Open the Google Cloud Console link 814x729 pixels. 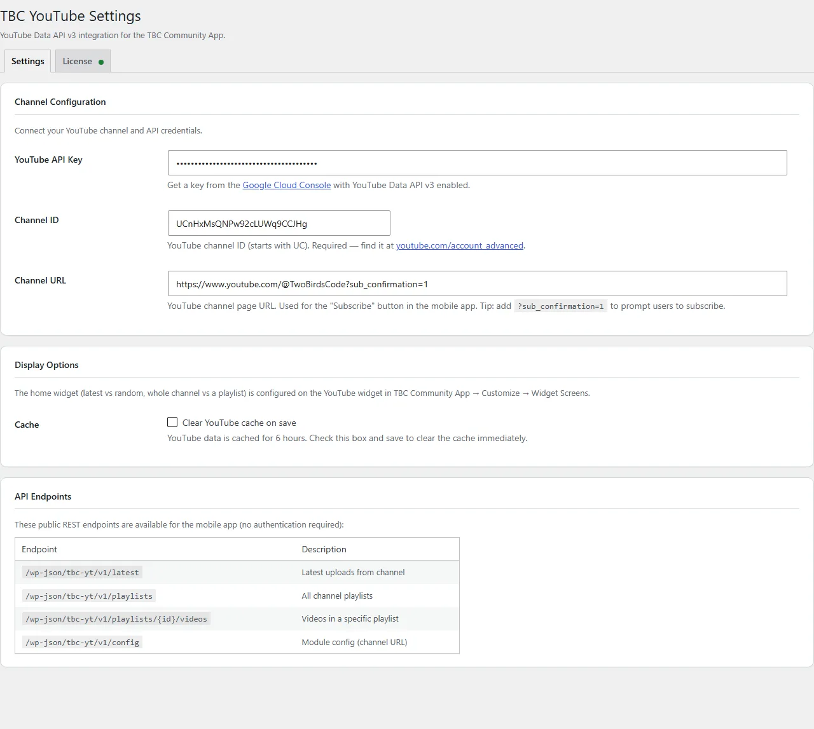click(x=287, y=185)
